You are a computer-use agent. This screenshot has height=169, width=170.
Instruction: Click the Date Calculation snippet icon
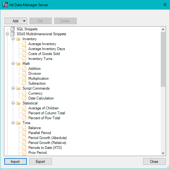pyautogui.click(x=24, y=98)
